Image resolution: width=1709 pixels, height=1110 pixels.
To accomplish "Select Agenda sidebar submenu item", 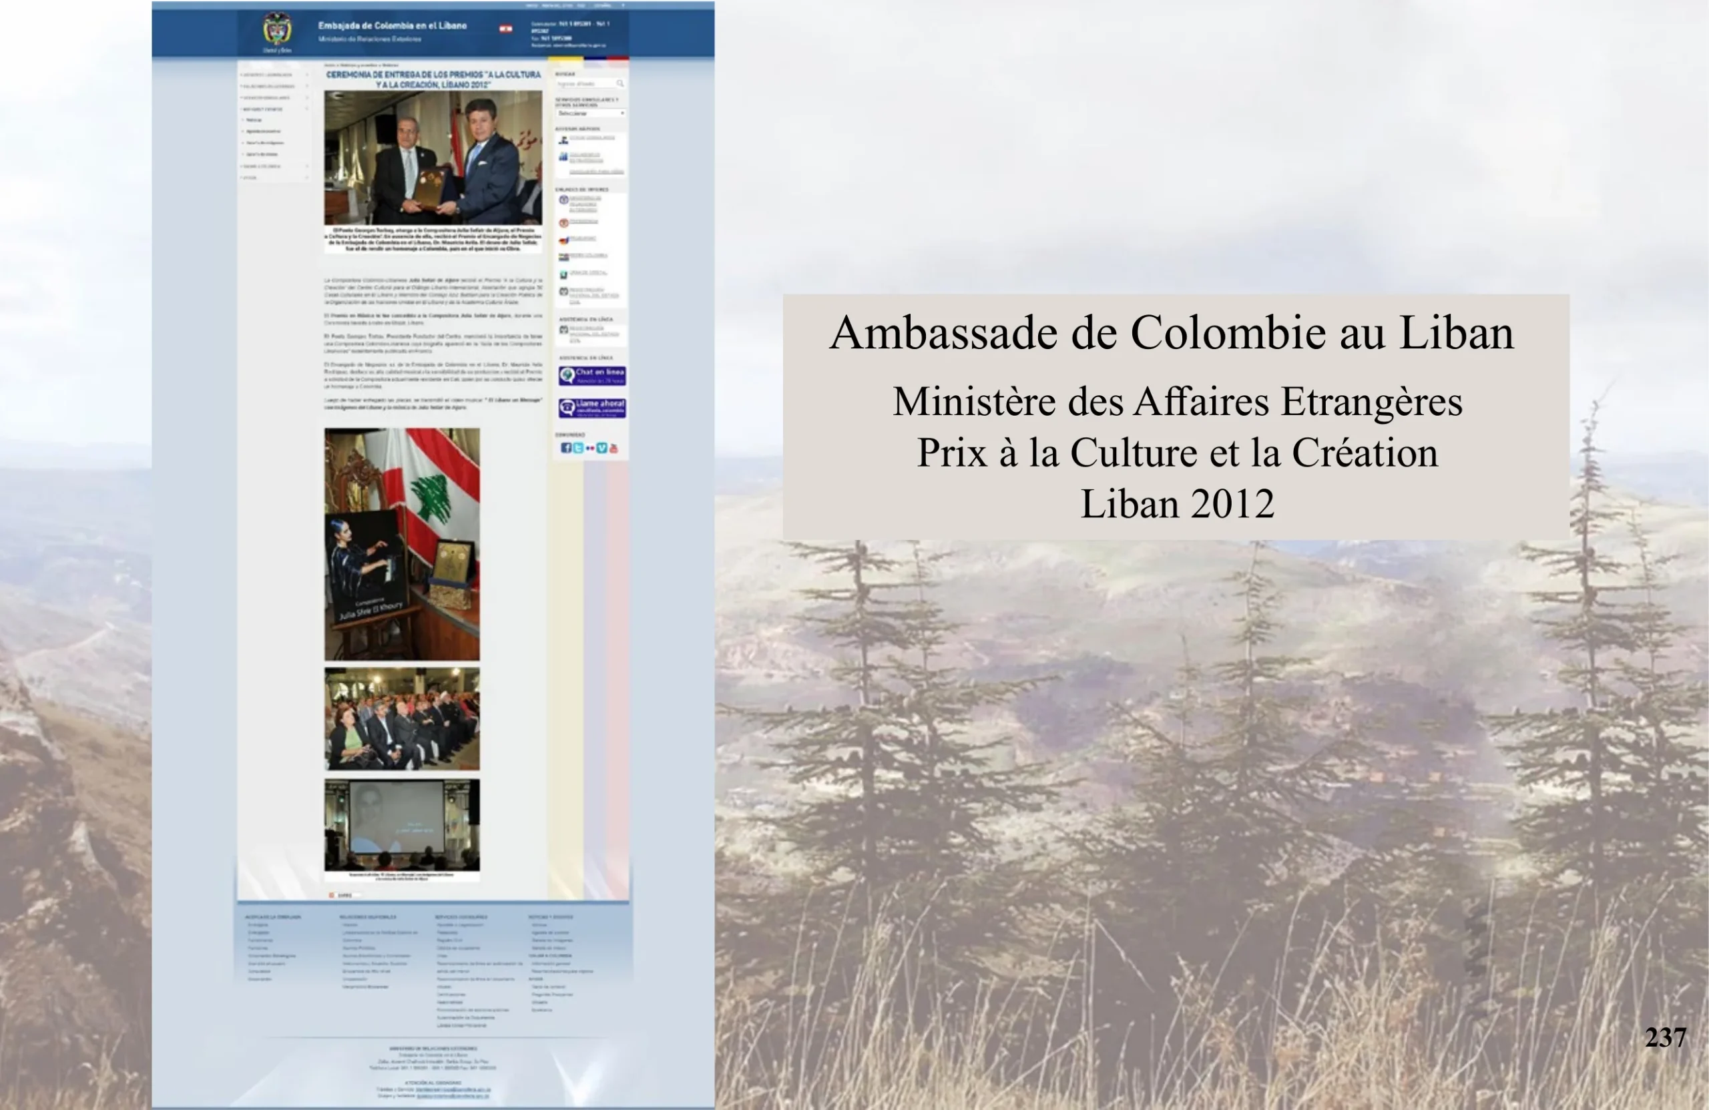I will pyautogui.click(x=263, y=131).
